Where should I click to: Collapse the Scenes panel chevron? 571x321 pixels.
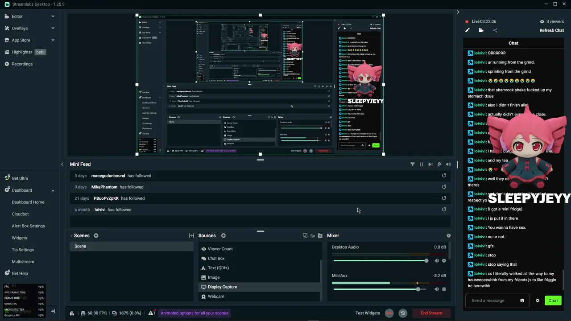click(71, 236)
